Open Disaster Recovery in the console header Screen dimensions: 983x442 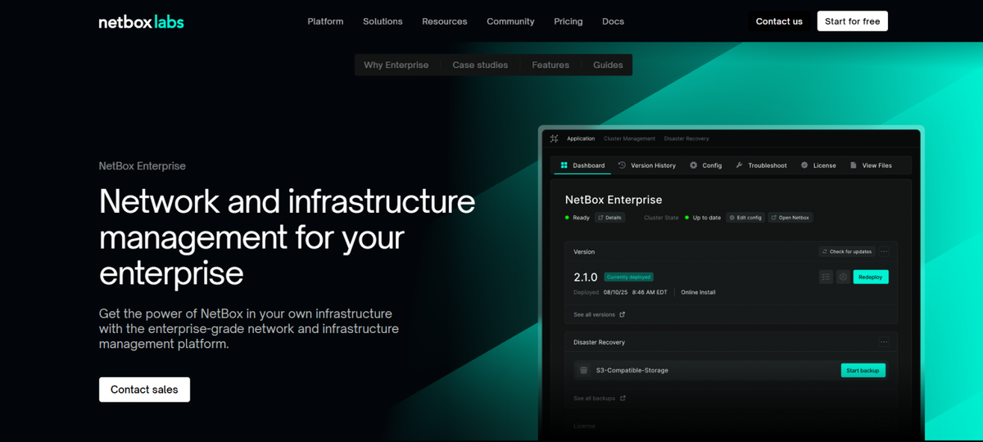[x=686, y=139]
